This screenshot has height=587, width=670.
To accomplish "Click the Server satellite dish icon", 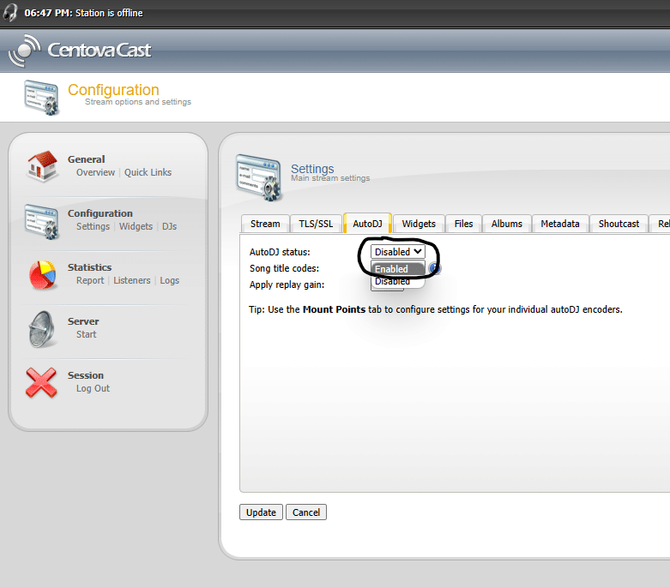I will pos(41,329).
